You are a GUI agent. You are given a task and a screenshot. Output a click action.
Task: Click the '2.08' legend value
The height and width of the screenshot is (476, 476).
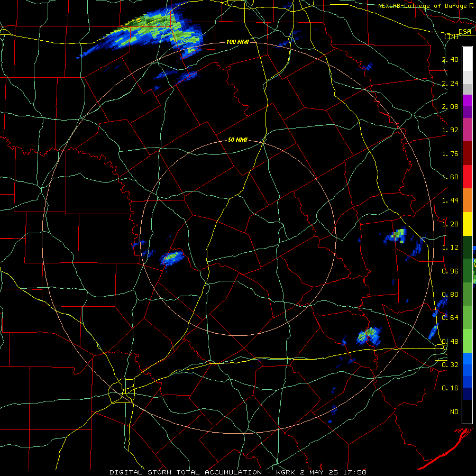click(450, 106)
